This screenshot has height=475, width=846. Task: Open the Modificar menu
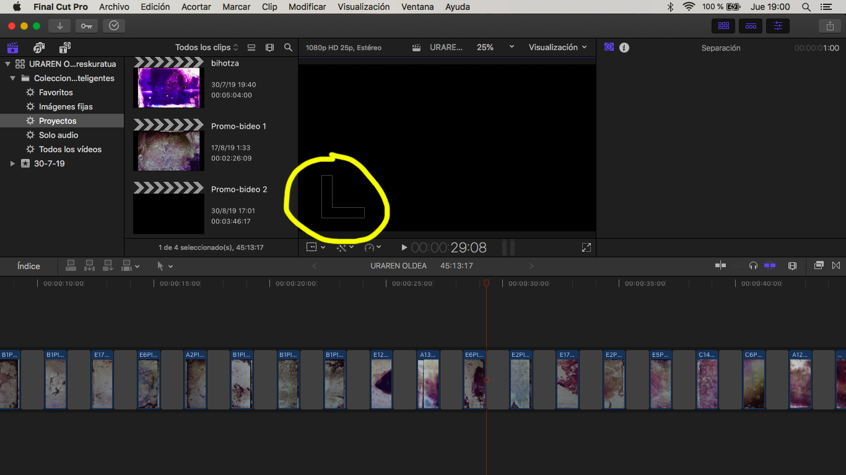(x=307, y=7)
